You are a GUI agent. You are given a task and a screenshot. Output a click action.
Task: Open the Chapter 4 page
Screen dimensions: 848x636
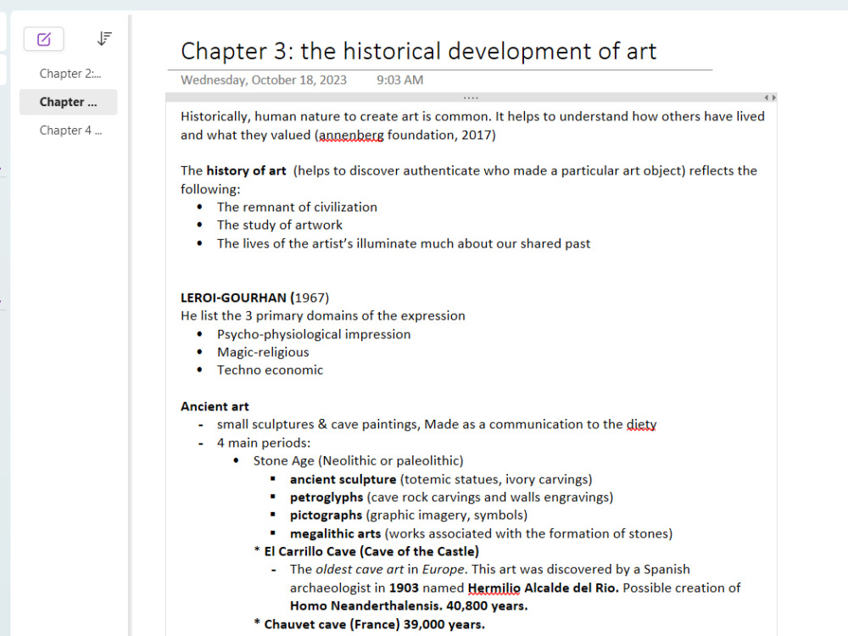pos(70,131)
